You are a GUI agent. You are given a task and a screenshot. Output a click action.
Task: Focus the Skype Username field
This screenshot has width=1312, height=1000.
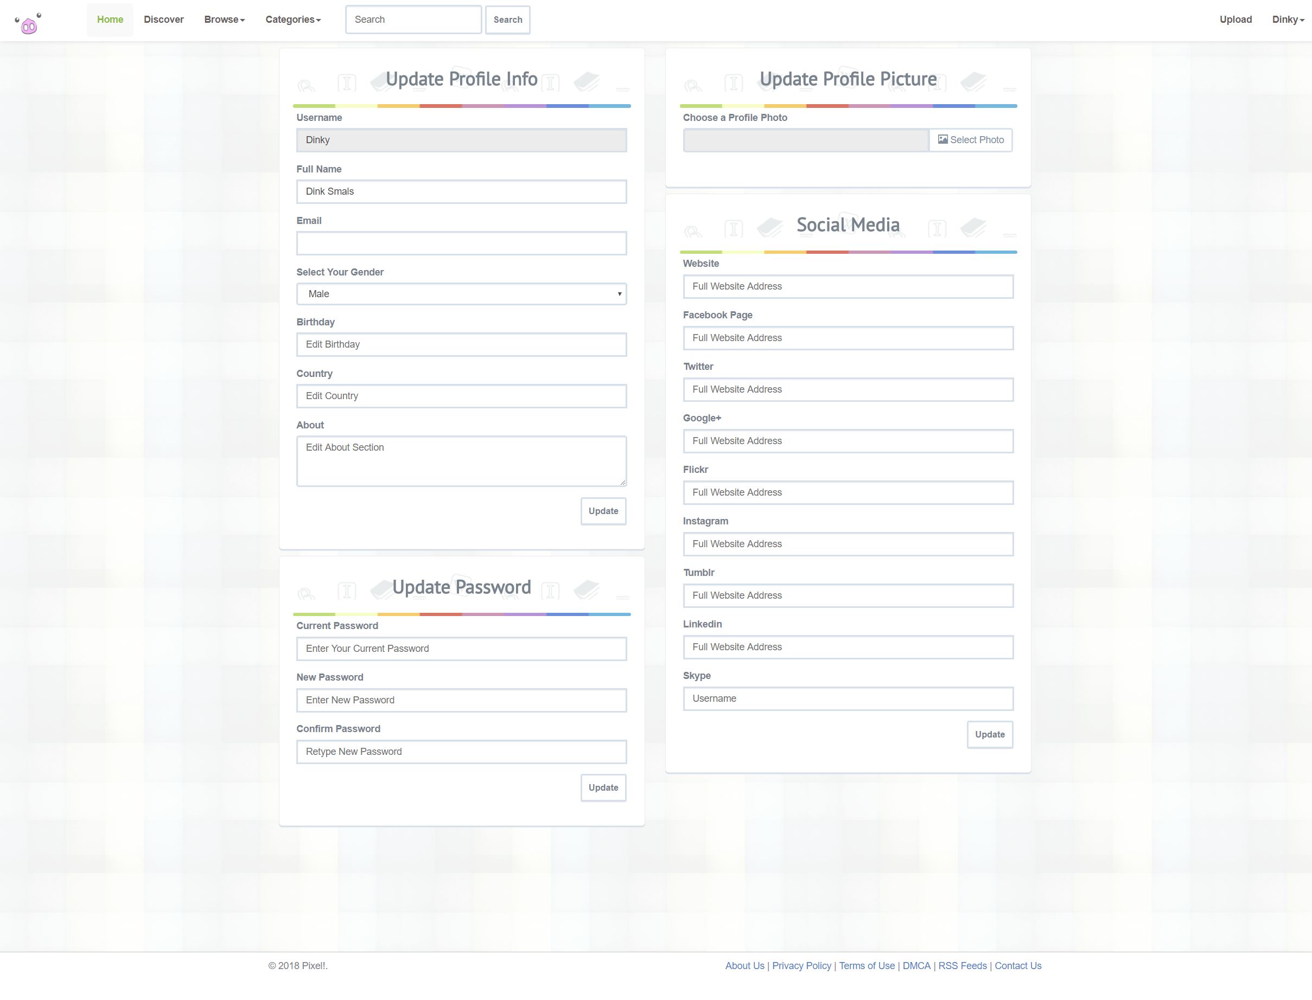848,699
